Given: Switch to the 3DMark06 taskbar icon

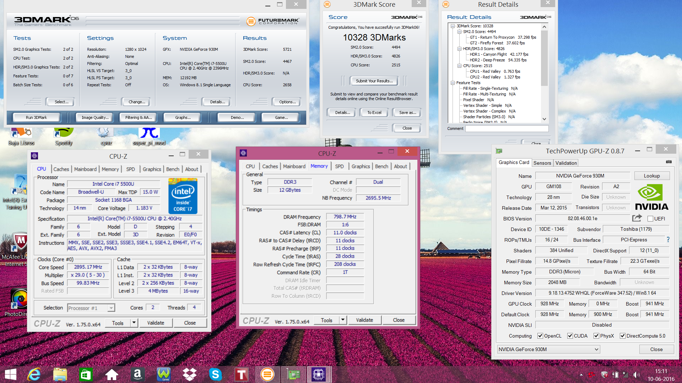Looking at the screenshot, I should tap(267, 374).
